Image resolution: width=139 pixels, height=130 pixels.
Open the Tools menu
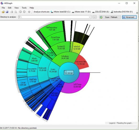pyautogui.click(x=24, y=8)
